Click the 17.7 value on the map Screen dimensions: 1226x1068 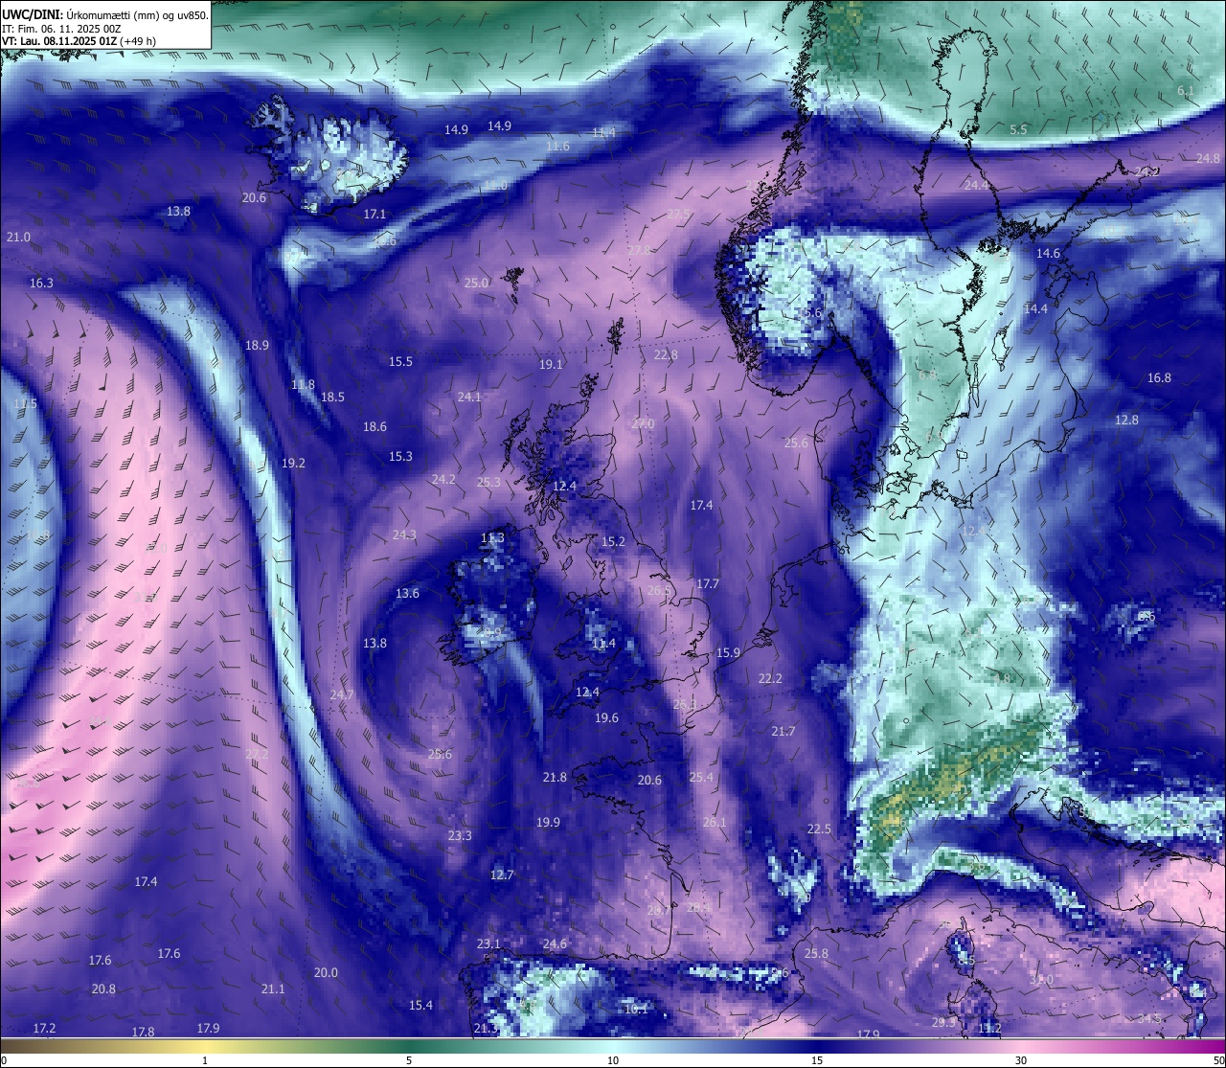tap(707, 584)
